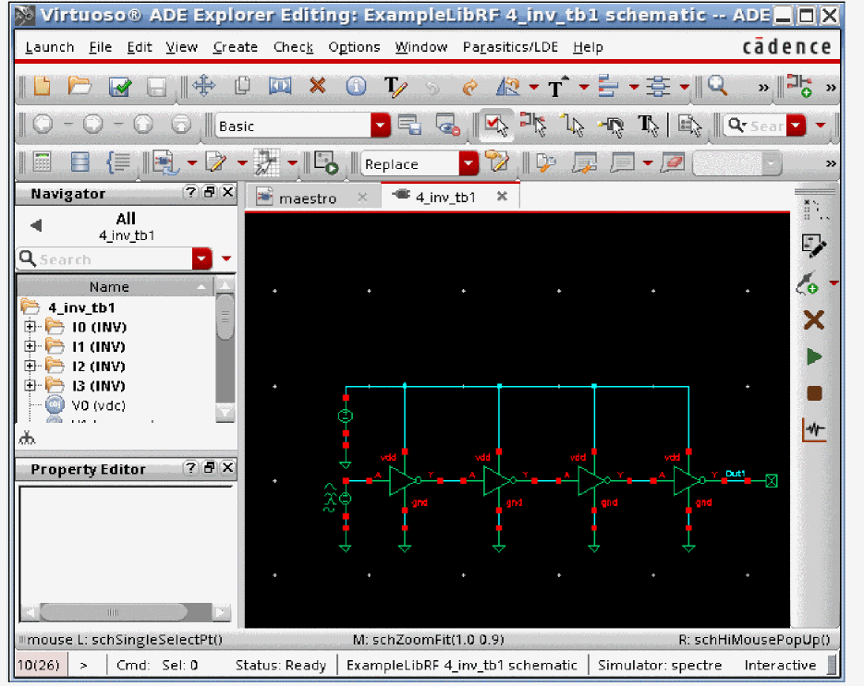Click the blue info Properties icon
This screenshot has height=686, width=864.
[x=356, y=87]
